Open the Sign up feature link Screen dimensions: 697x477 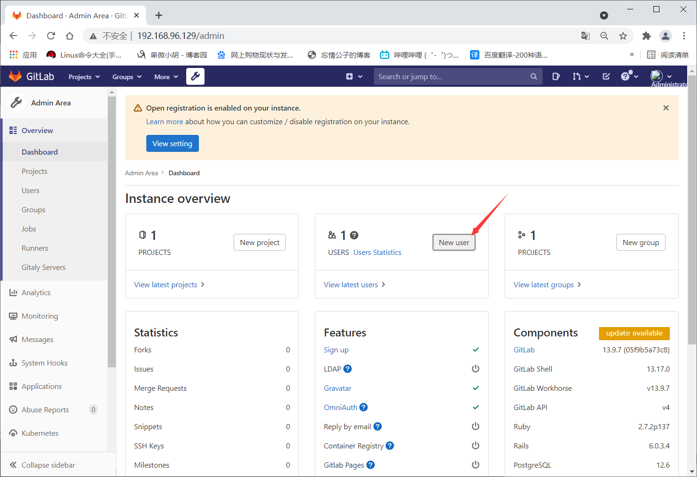click(336, 350)
